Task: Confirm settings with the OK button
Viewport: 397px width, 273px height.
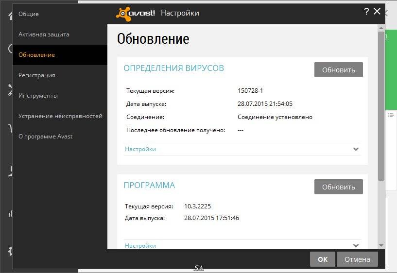Action: coord(323,259)
